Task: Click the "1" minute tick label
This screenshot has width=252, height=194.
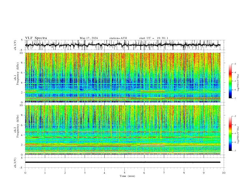Action: point(45,173)
